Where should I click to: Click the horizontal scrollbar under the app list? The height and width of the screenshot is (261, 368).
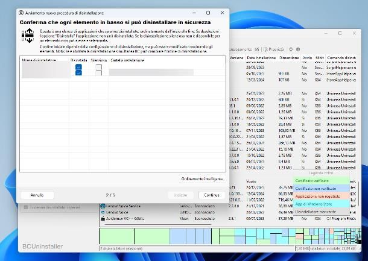pos(157,224)
